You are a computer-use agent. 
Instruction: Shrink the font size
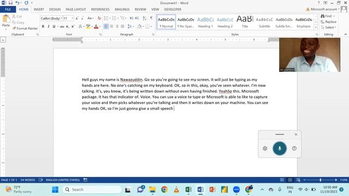tap(82, 18)
